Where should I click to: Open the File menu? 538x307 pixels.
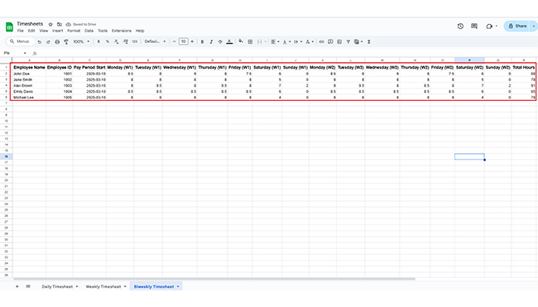click(21, 31)
